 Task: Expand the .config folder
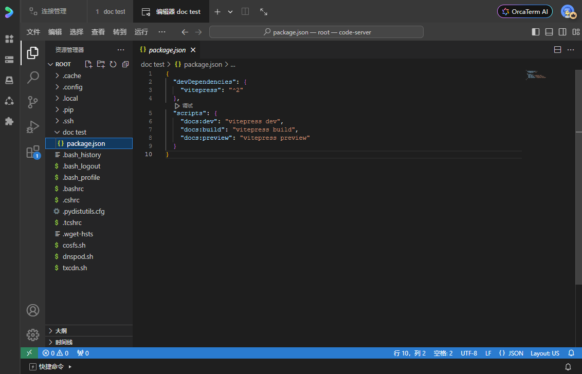click(72, 87)
